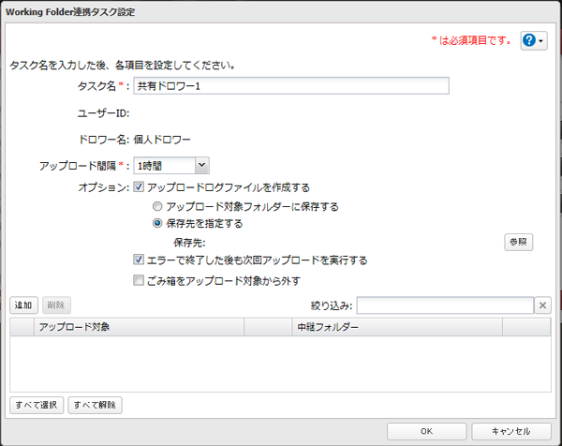
Task: Click the タスク名 input field
Action: click(x=291, y=85)
